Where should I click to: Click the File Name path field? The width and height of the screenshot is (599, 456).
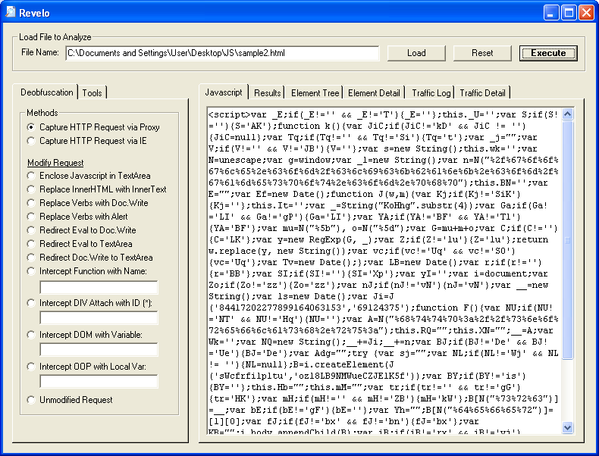tap(221, 53)
